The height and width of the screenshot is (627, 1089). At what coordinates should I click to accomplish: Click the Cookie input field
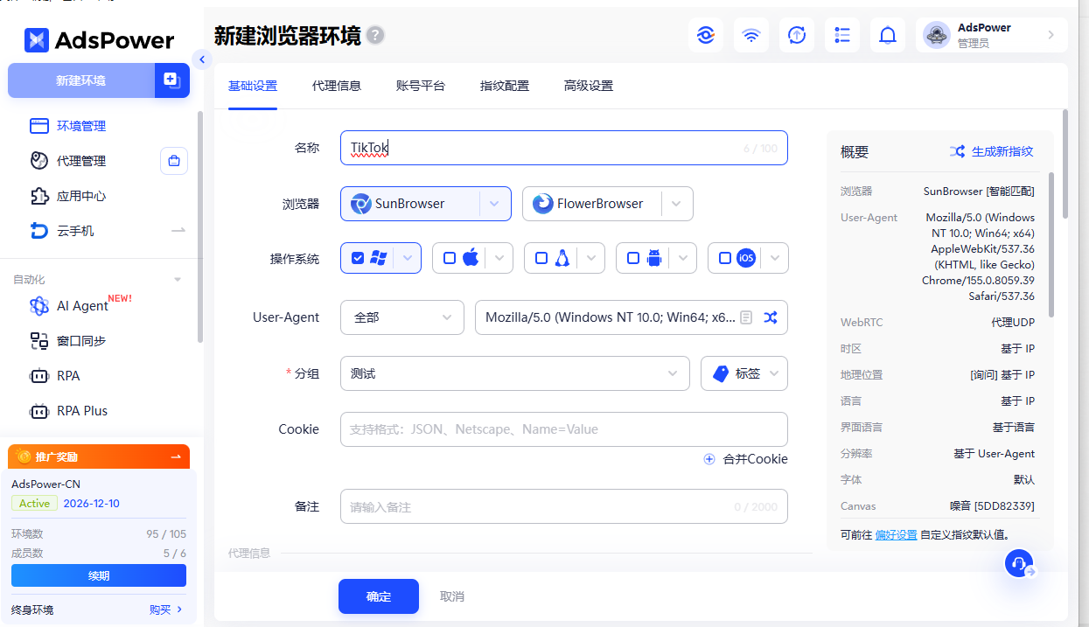click(x=564, y=429)
